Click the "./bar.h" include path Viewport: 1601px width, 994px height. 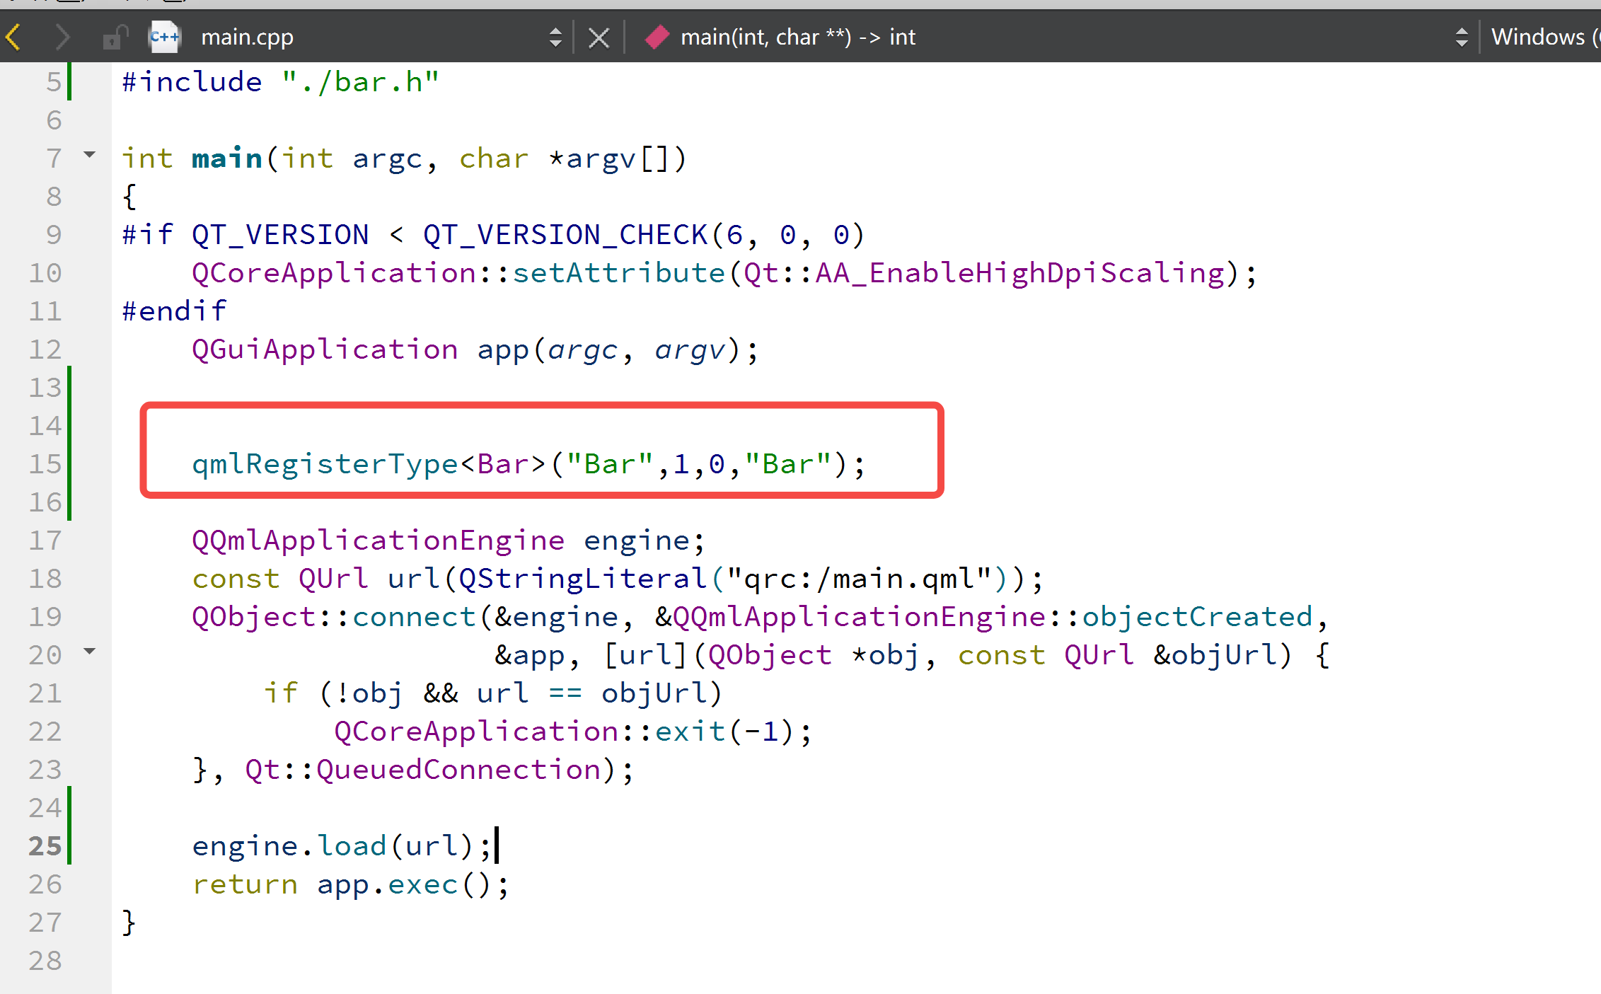point(361,82)
